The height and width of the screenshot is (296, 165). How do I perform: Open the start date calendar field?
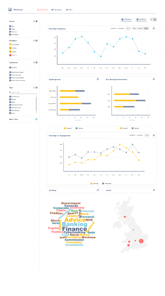coord(126,20)
